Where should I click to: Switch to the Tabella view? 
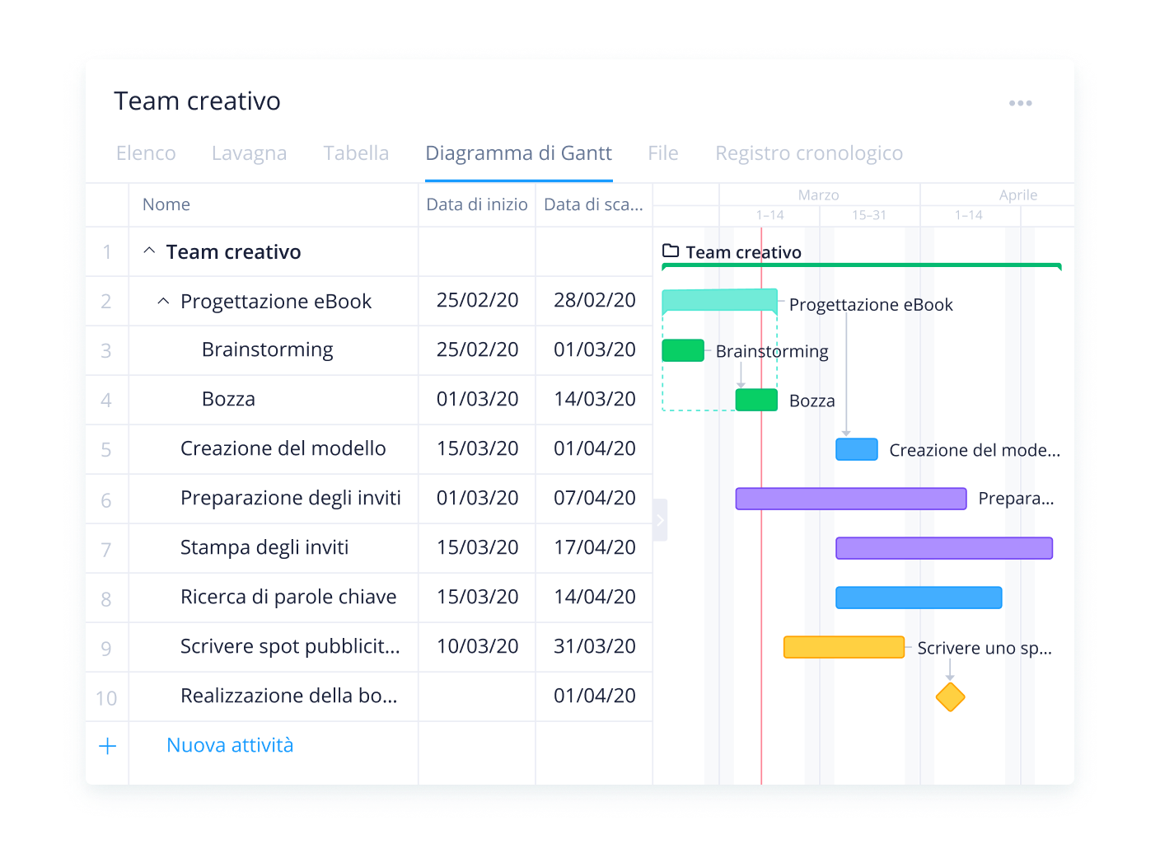coord(356,153)
